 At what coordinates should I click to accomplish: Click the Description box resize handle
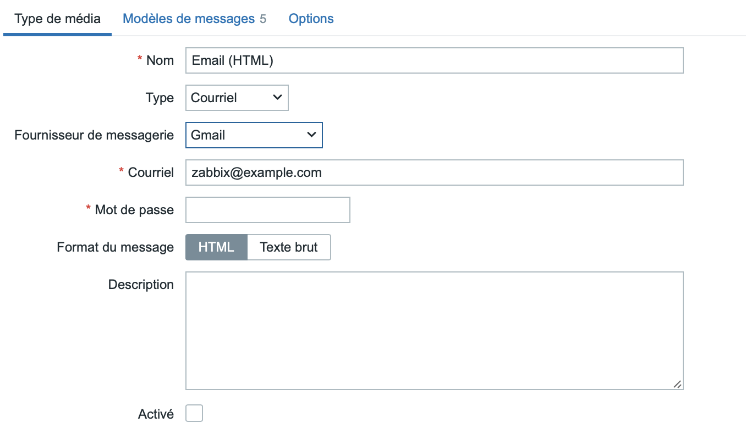(678, 385)
